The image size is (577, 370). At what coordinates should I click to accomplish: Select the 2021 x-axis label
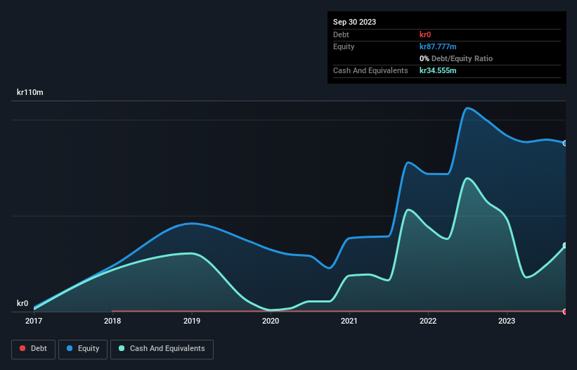pos(349,321)
